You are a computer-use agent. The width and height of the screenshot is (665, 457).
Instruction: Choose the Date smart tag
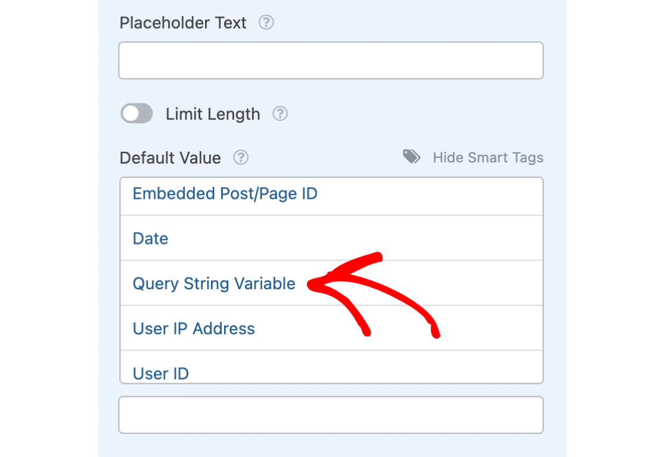[150, 238]
